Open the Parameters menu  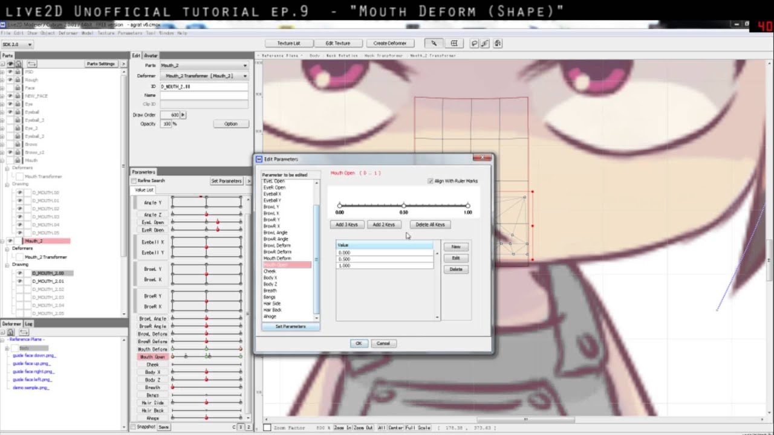click(x=130, y=33)
